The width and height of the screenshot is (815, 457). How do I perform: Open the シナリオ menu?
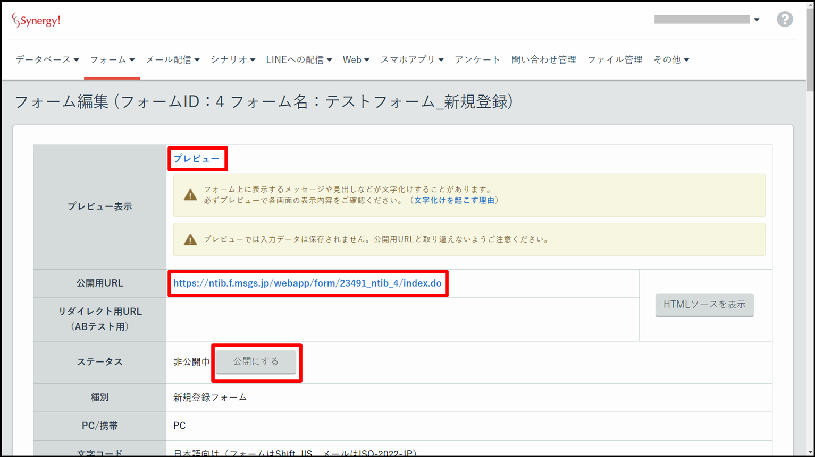(233, 60)
